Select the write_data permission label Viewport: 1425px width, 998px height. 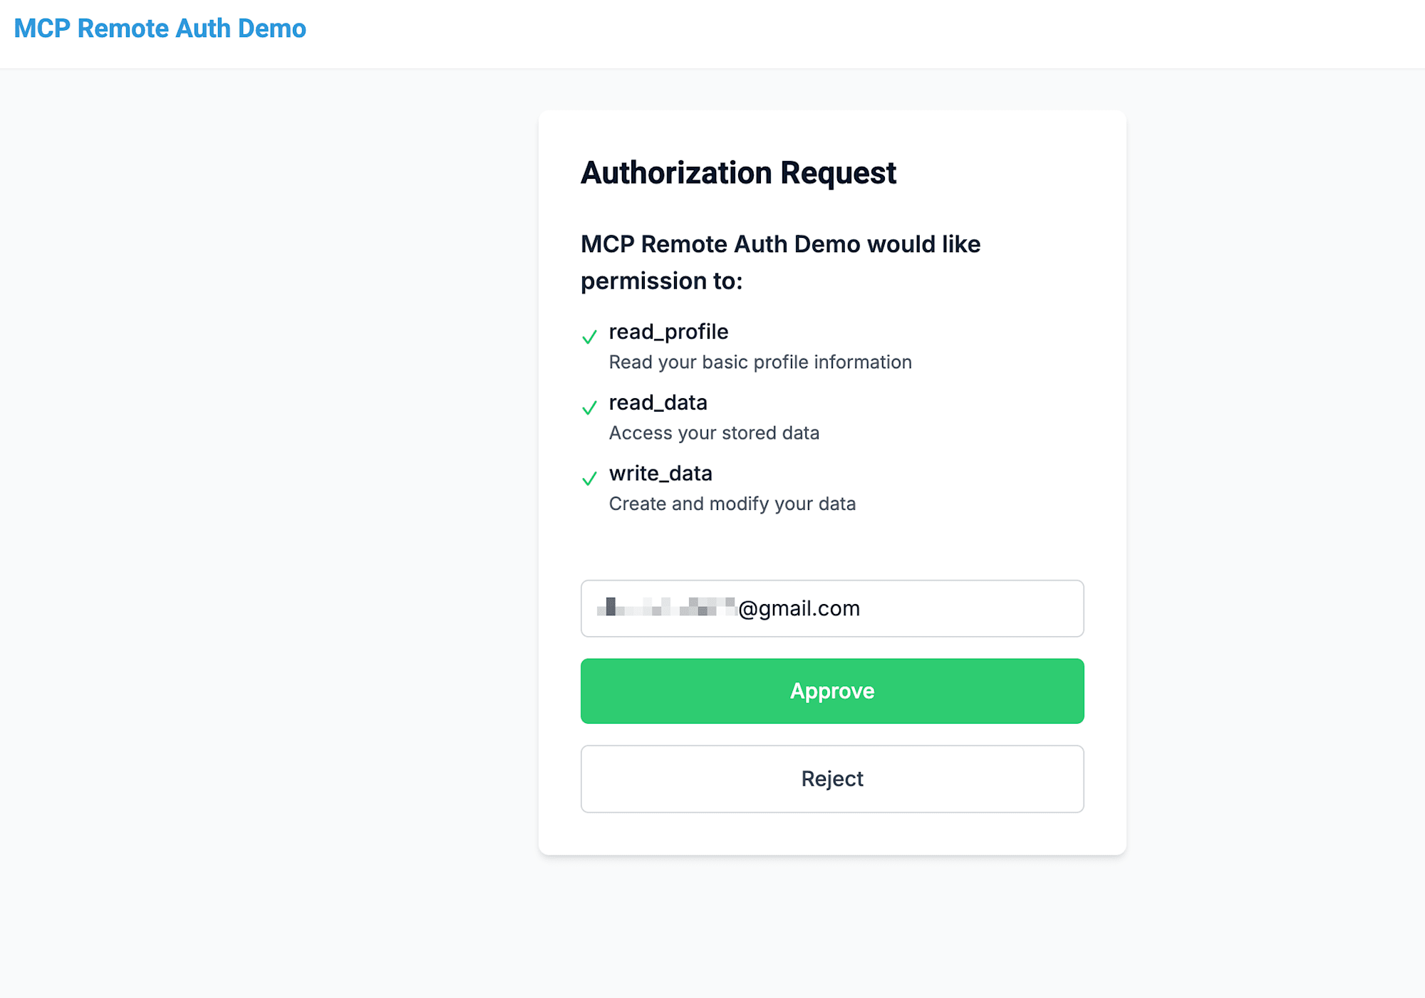point(660,474)
